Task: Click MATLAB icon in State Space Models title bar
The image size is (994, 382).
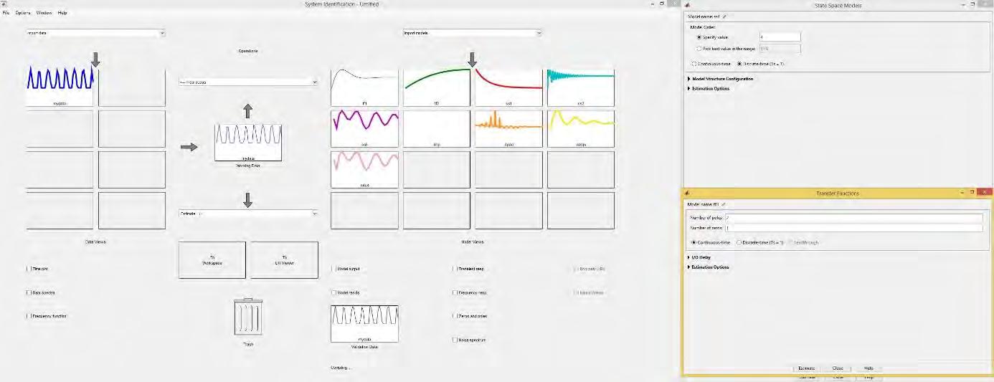Action: click(687, 5)
